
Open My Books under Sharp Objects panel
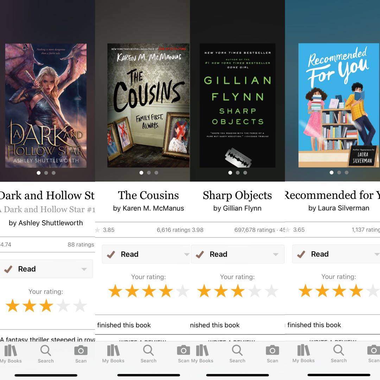[202, 350]
